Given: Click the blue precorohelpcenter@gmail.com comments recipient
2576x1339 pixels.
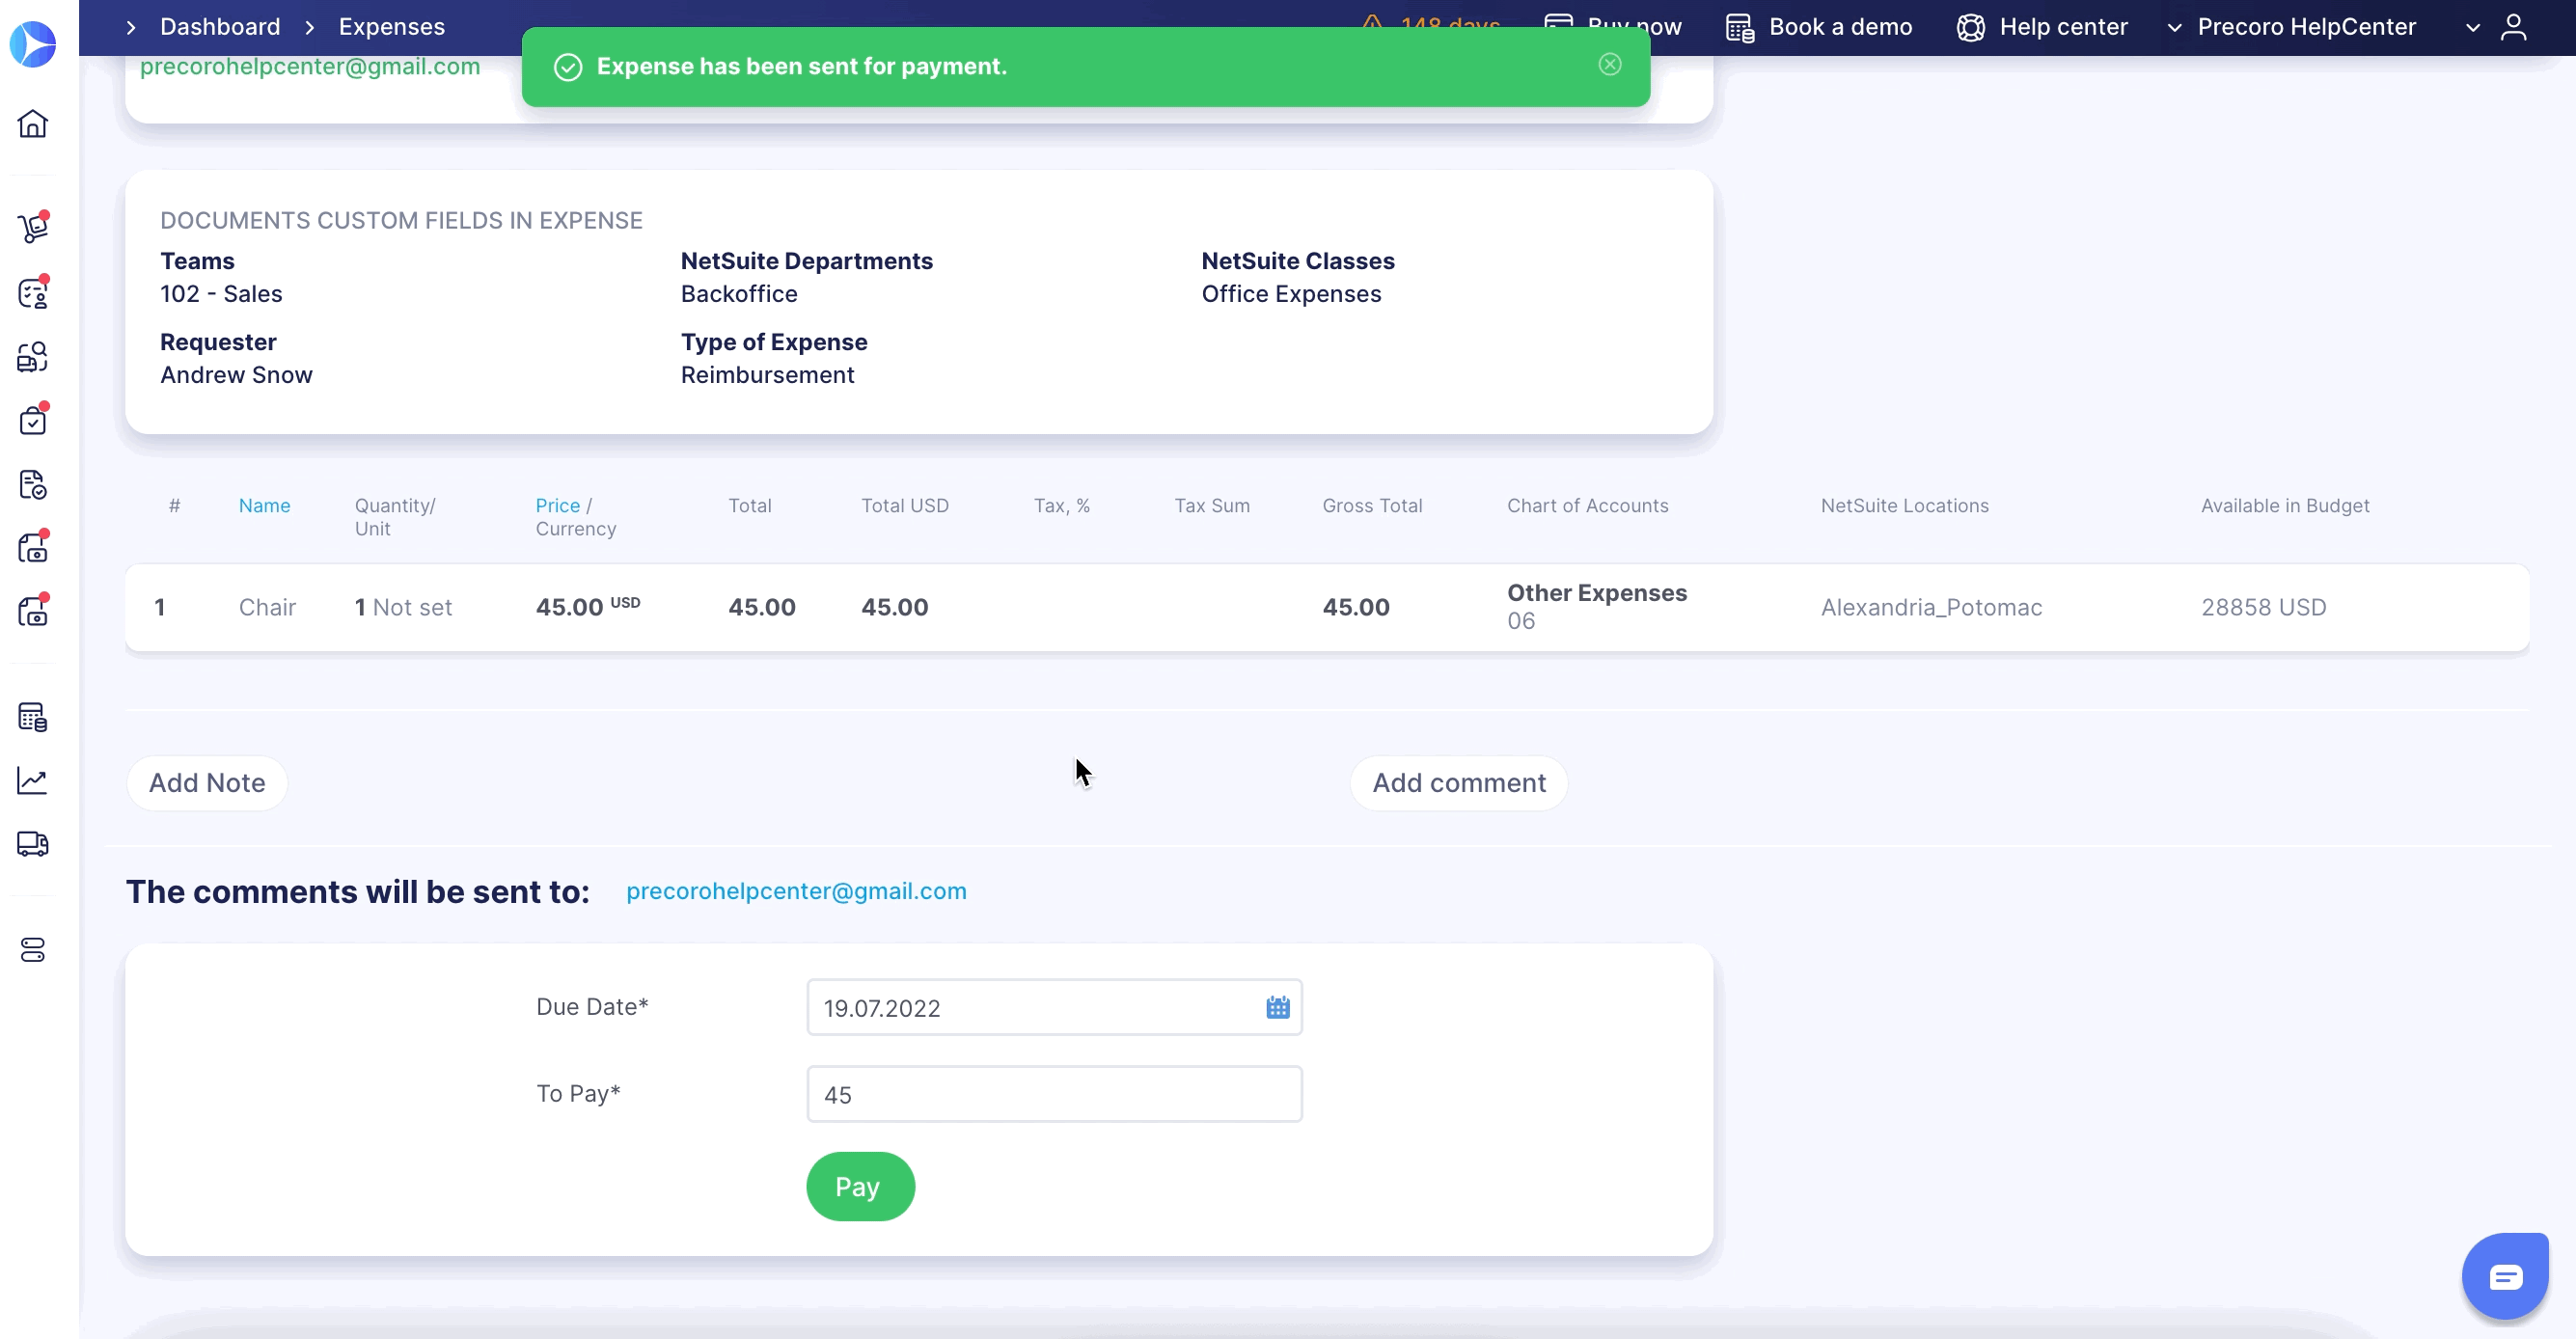Looking at the screenshot, I should point(796,891).
